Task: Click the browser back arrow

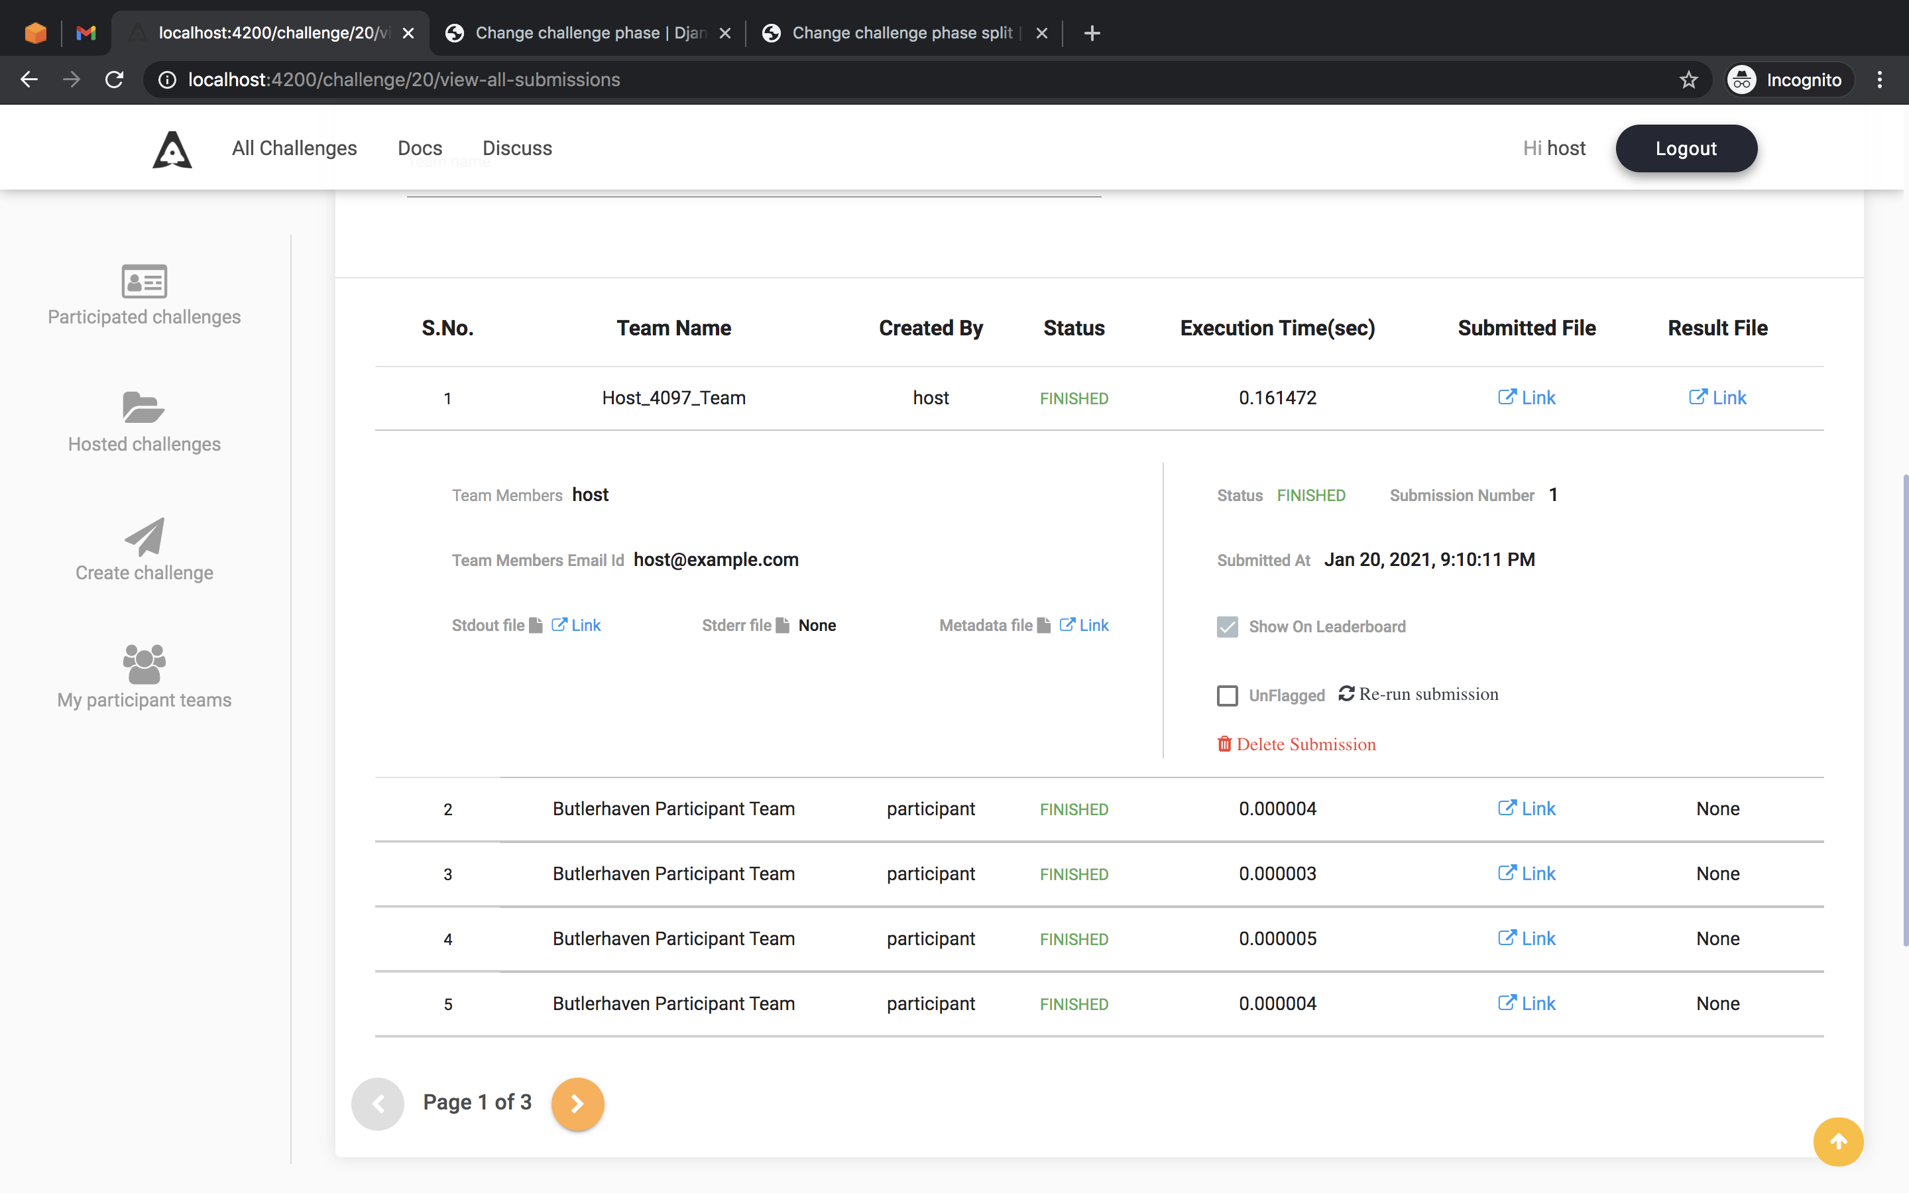Action: 29,80
